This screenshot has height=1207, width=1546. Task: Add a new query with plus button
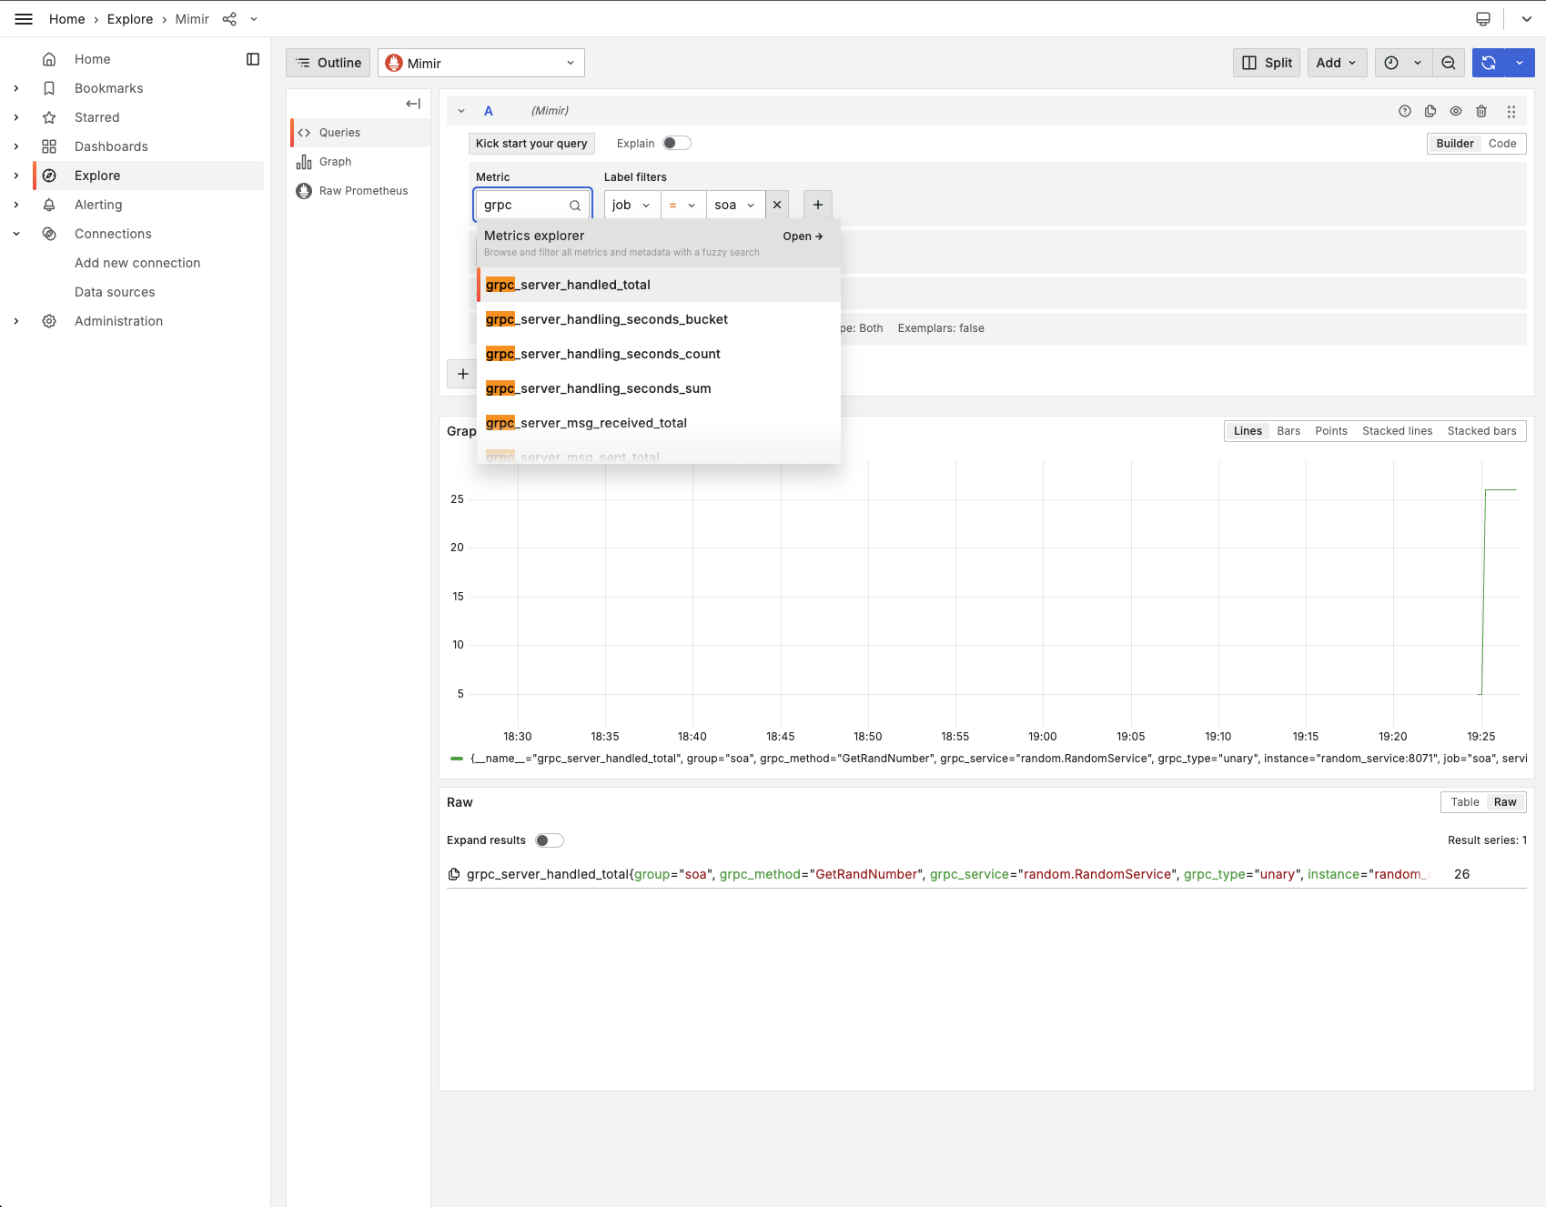coord(463,373)
